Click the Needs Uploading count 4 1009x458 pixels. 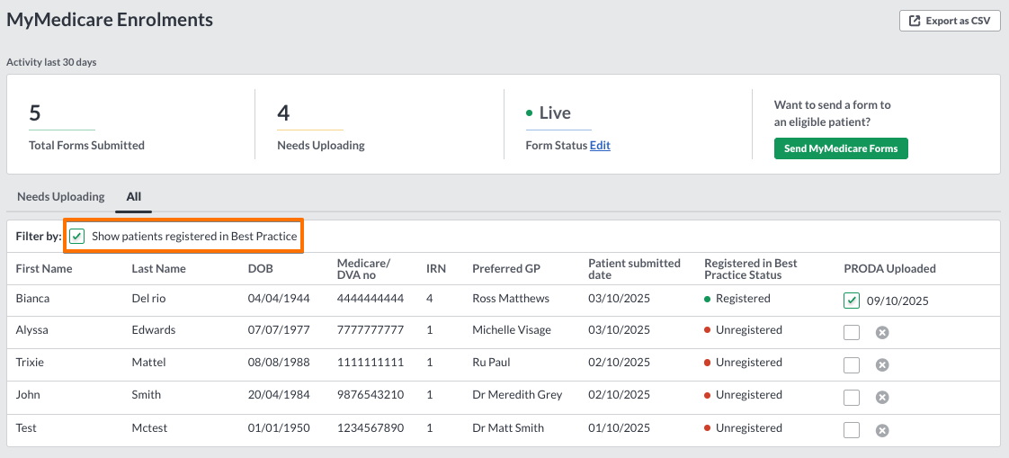283,112
